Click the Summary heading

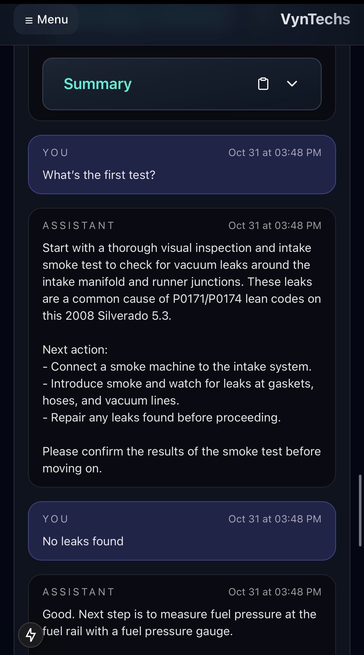click(97, 83)
